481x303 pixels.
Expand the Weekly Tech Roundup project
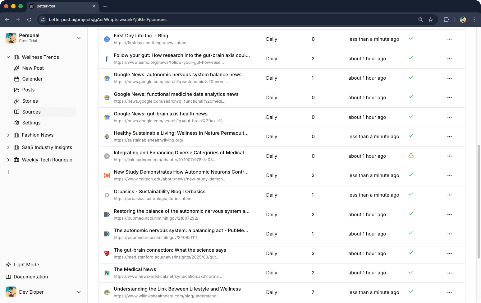8,160
